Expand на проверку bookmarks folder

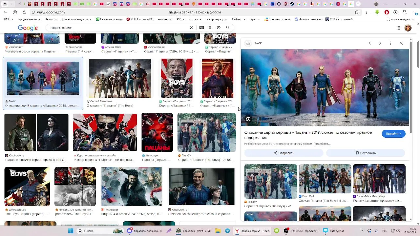[x=217, y=19]
